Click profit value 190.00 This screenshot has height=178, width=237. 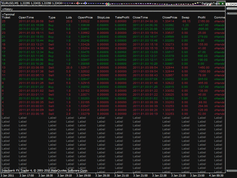203,60
